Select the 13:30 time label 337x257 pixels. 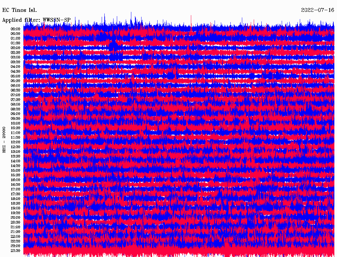[x=15, y=156]
